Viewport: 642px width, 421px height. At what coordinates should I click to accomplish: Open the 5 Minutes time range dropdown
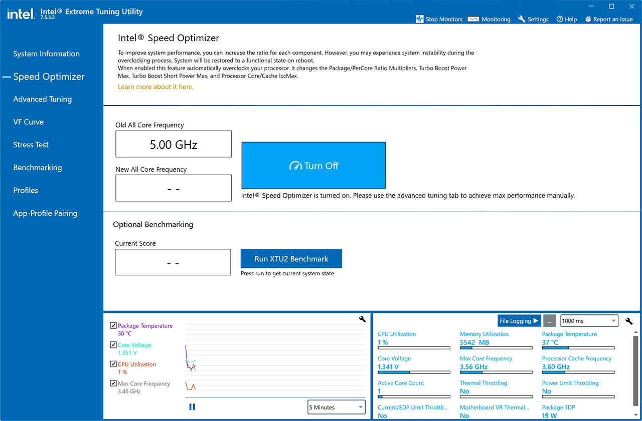click(x=337, y=407)
